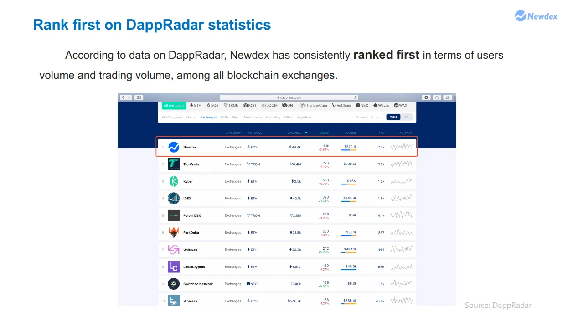573x322 pixels.
Task: Click IDEX users value 398
Action: (x=325, y=197)
